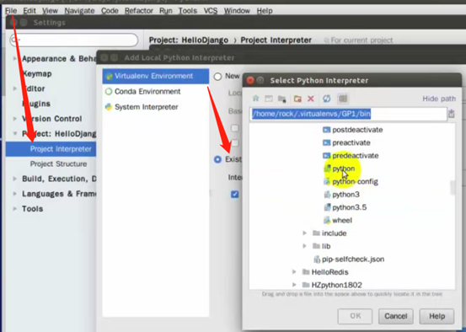The image size is (466, 332).
Task: Click the HelloRedis folder icon
Action: coord(306,272)
